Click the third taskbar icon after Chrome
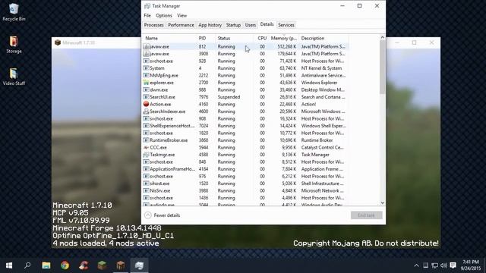Image resolution: width=486 pixels, height=273 pixels. (121, 265)
